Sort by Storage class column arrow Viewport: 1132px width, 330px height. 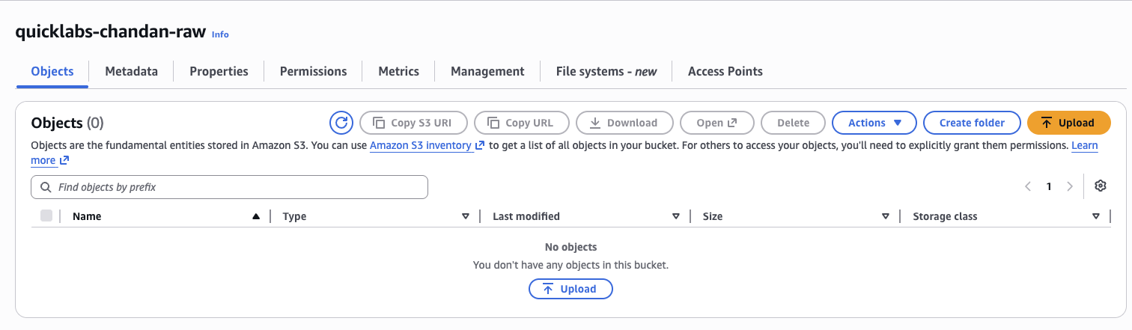[x=1096, y=216]
